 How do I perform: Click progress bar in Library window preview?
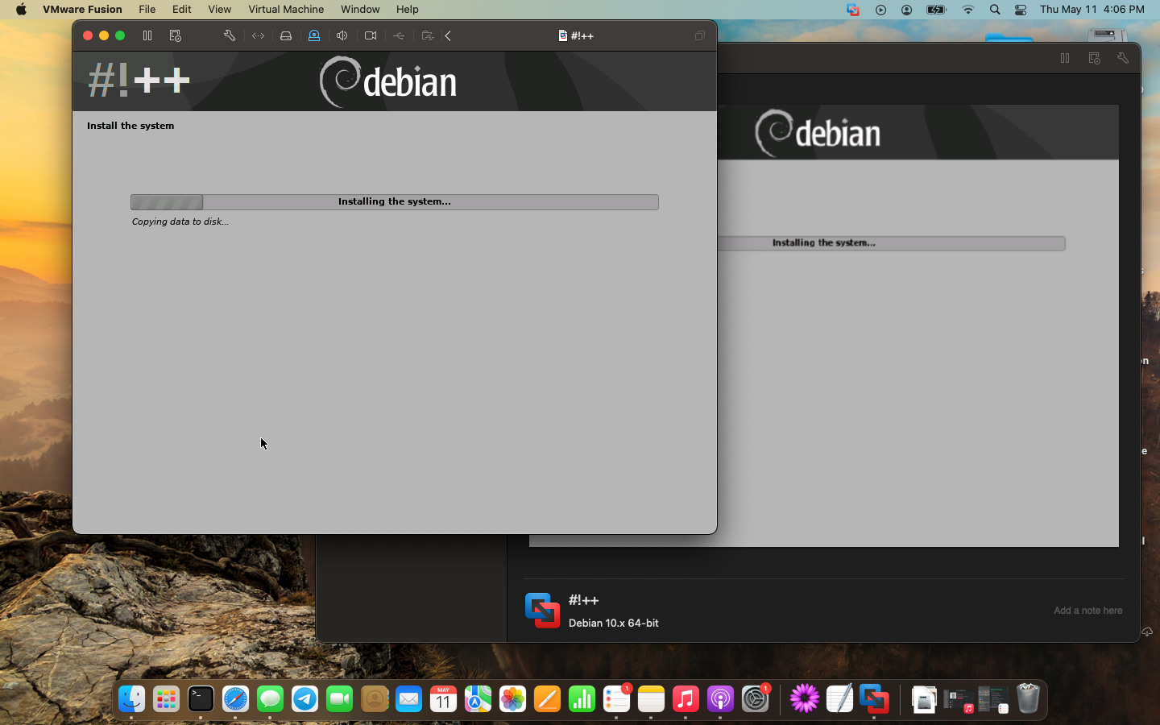892,242
